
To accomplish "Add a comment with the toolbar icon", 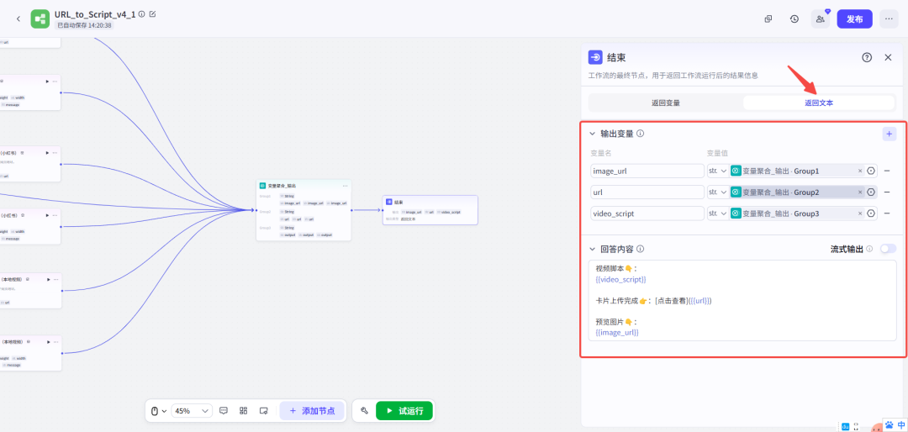I will [224, 411].
